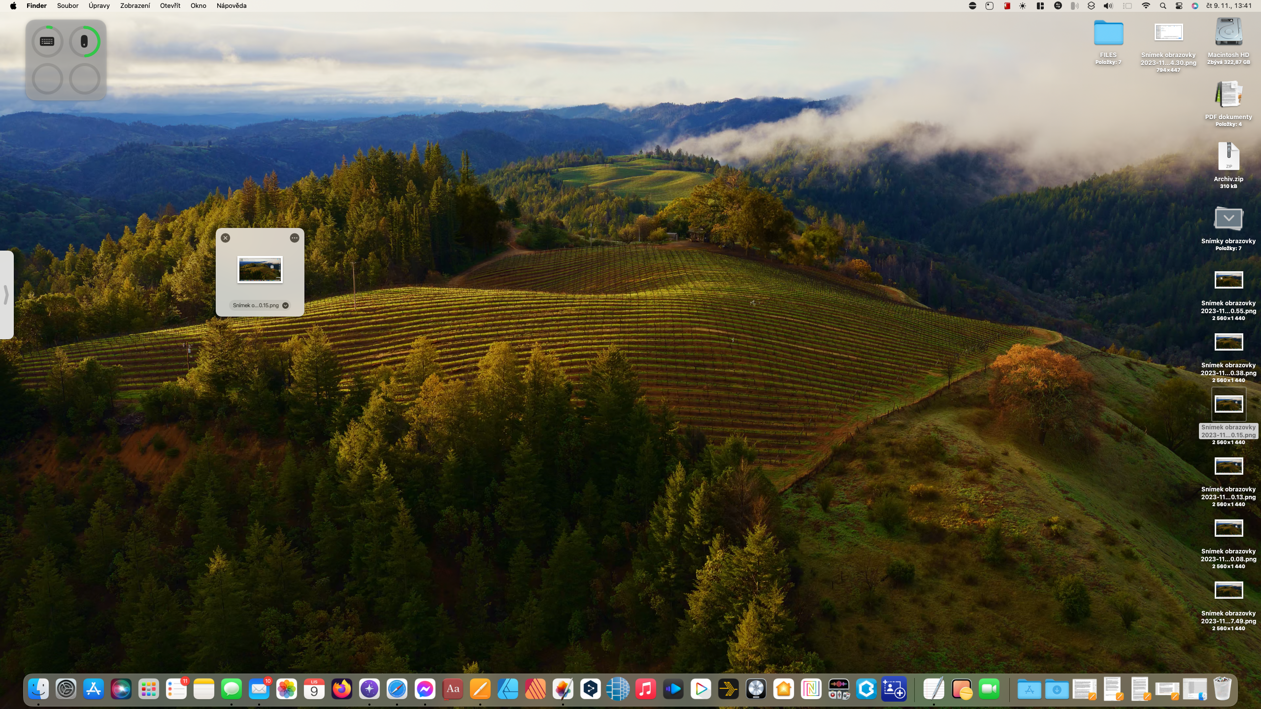Open FaceTime from the Dock
The height and width of the screenshot is (709, 1261).
pos(989,689)
